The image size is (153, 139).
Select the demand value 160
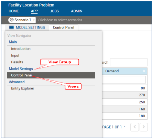[142, 109]
